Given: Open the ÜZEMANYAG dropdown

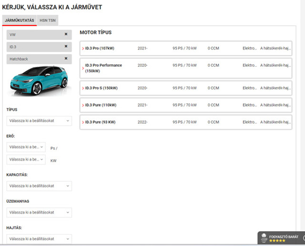Looking at the screenshot, I should pyautogui.click(x=39, y=212).
